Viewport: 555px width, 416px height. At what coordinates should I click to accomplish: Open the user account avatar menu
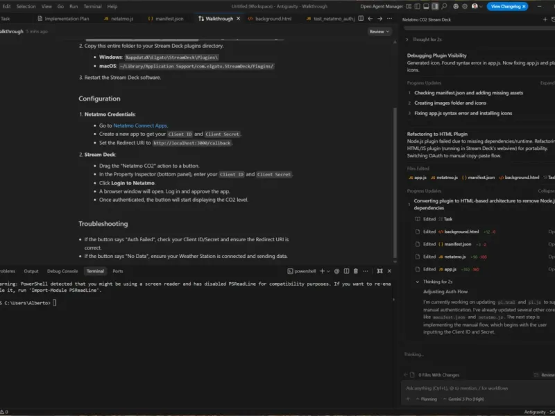477,6
